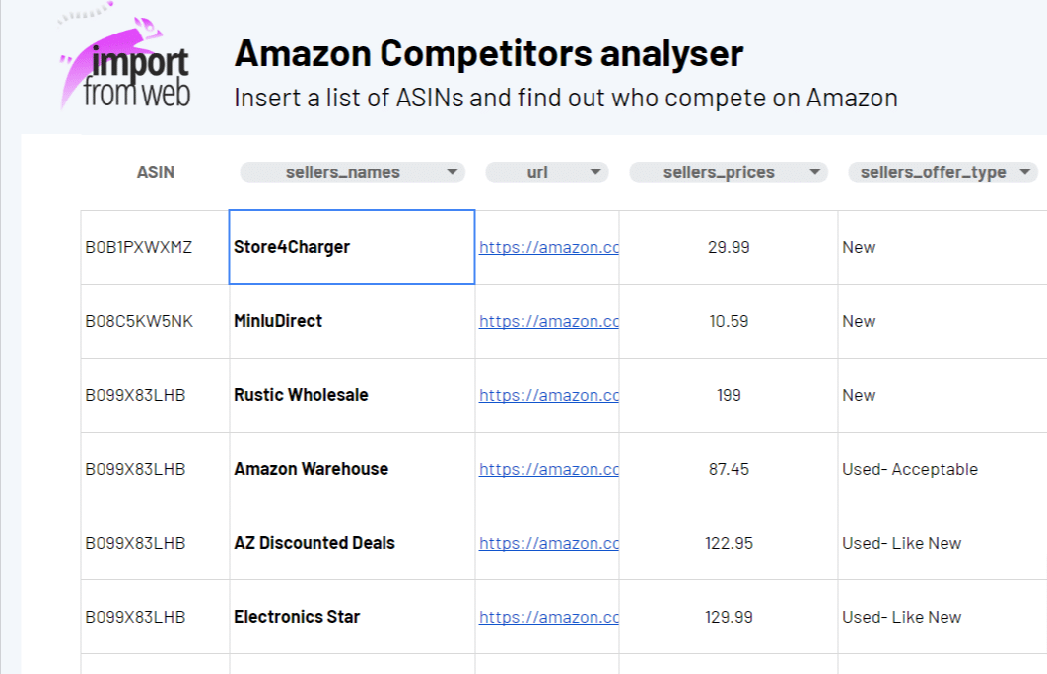Select the Store4Charger cell
Viewport: 1047px width, 674px height.
tap(352, 247)
